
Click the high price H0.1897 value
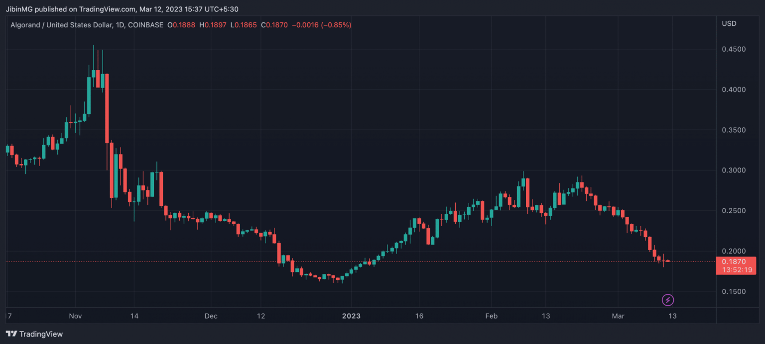[x=213, y=25]
